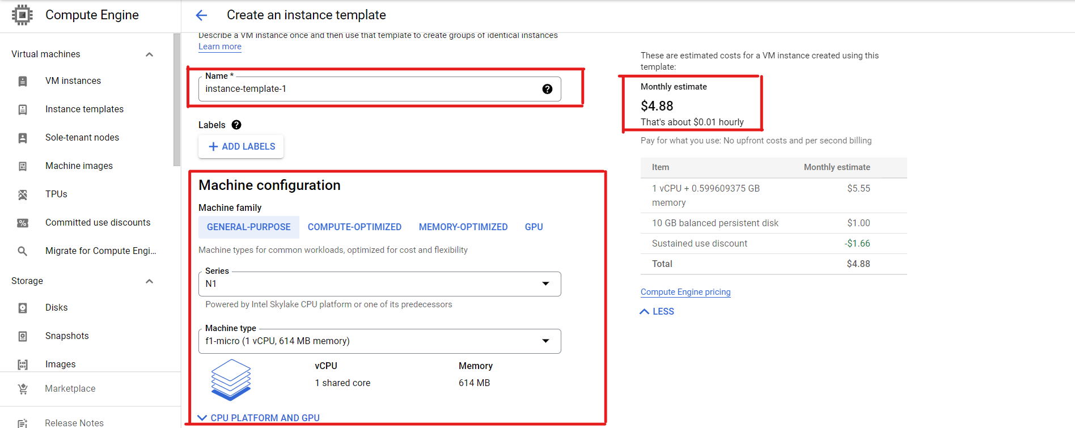Open the Series N1 dropdown
The image size is (1075, 428).
380,284
